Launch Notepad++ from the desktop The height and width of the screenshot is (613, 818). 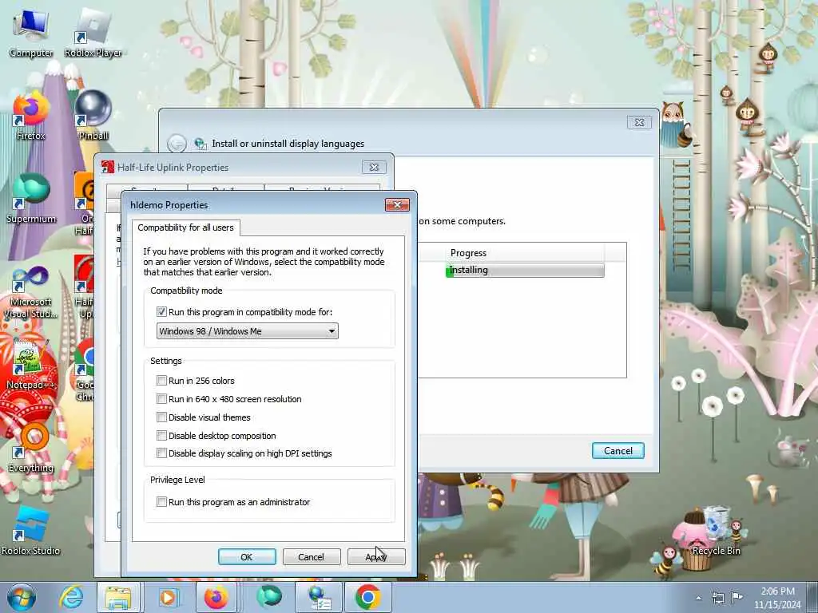[31, 365]
